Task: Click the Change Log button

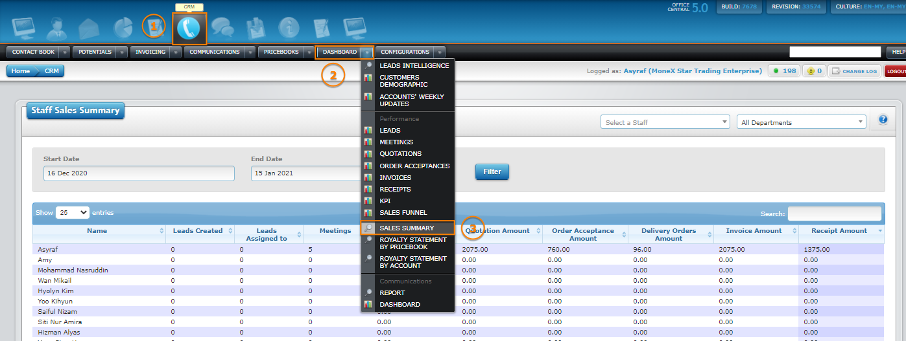Action: pos(855,71)
